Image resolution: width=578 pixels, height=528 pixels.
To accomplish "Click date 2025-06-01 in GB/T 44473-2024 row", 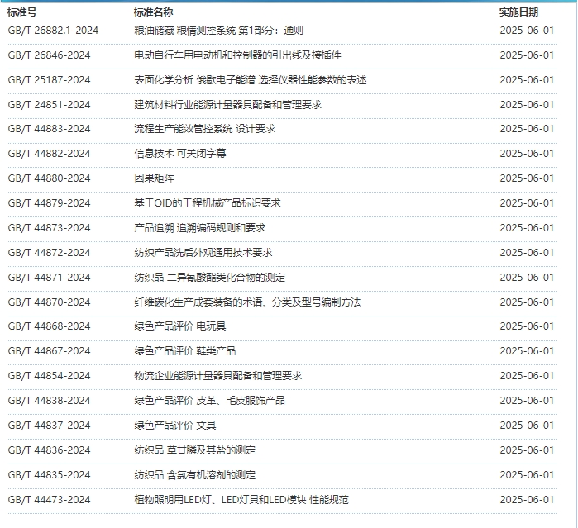I will (x=527, y=500).
